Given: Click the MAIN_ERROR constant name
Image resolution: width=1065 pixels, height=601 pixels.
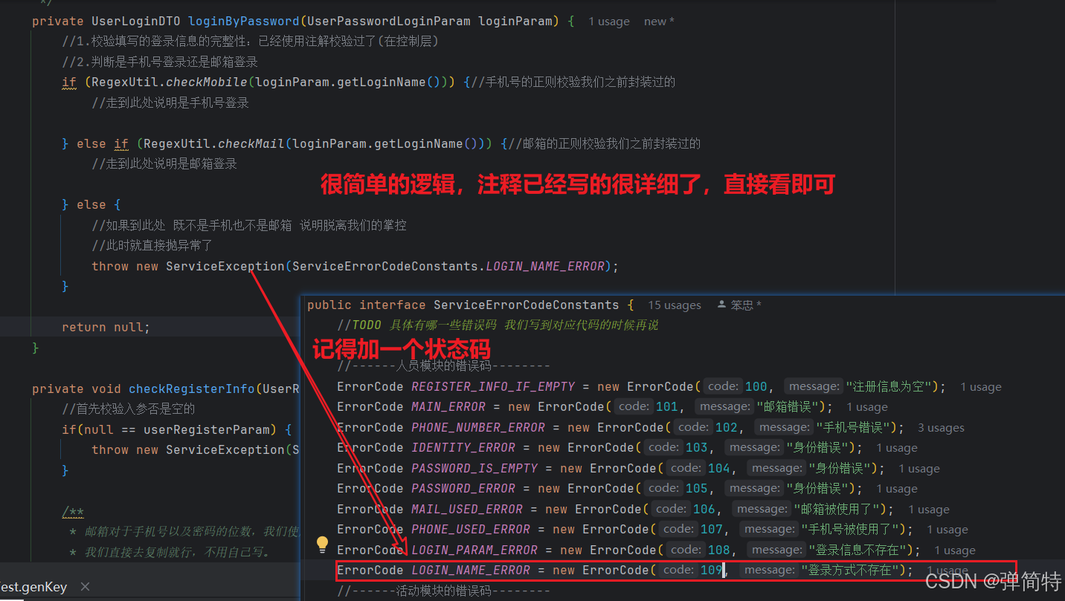Looking at the screenshot, I should 448,406.
